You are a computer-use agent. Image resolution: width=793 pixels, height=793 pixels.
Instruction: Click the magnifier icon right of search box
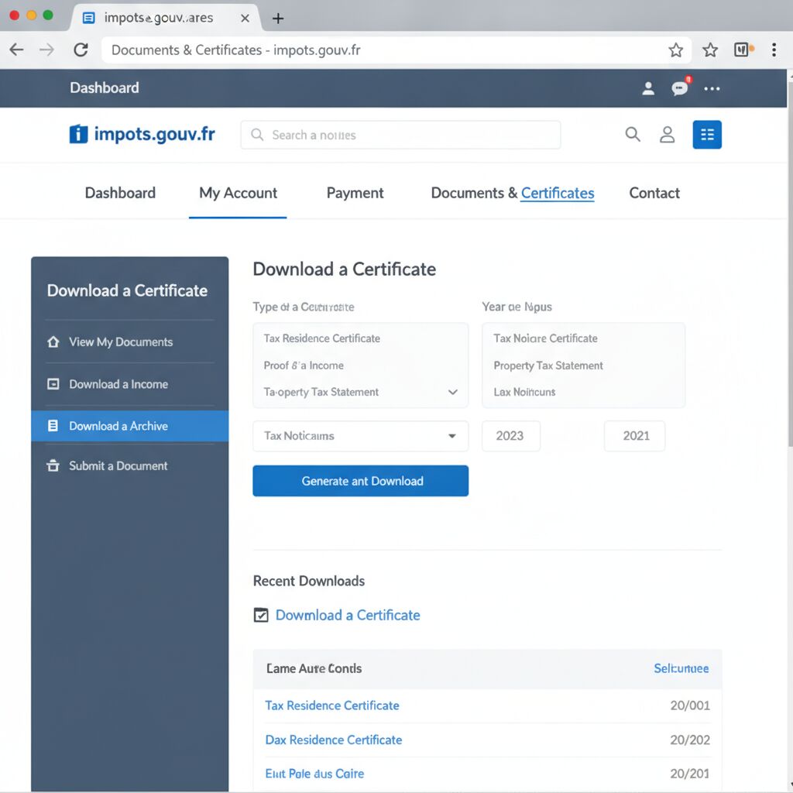coord(633,135)
